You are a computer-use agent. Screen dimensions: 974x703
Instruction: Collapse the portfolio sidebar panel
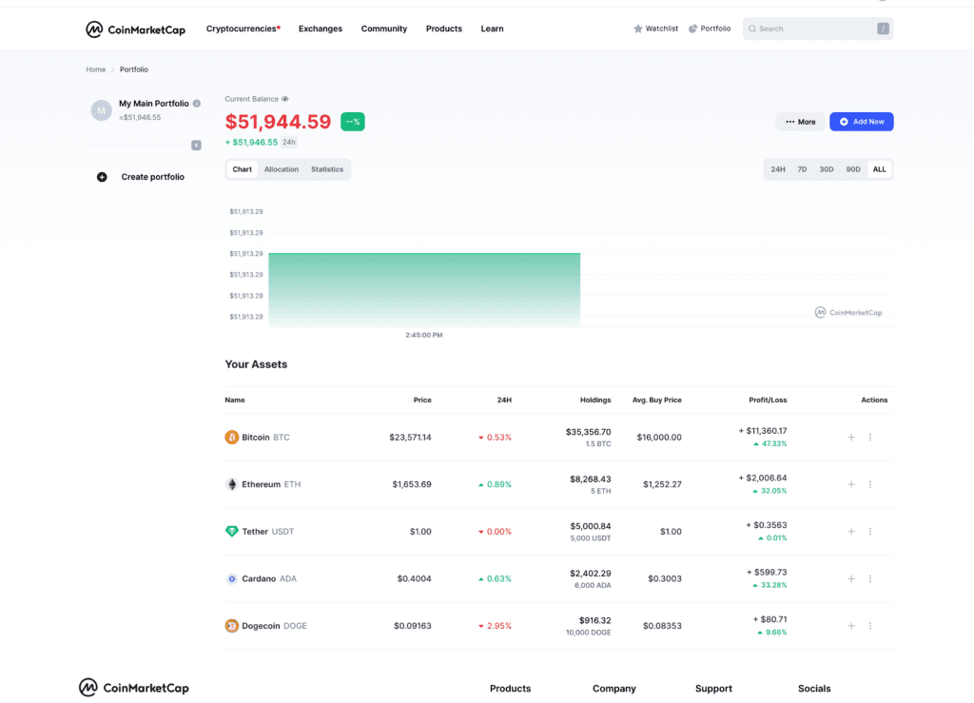[196, 145]
